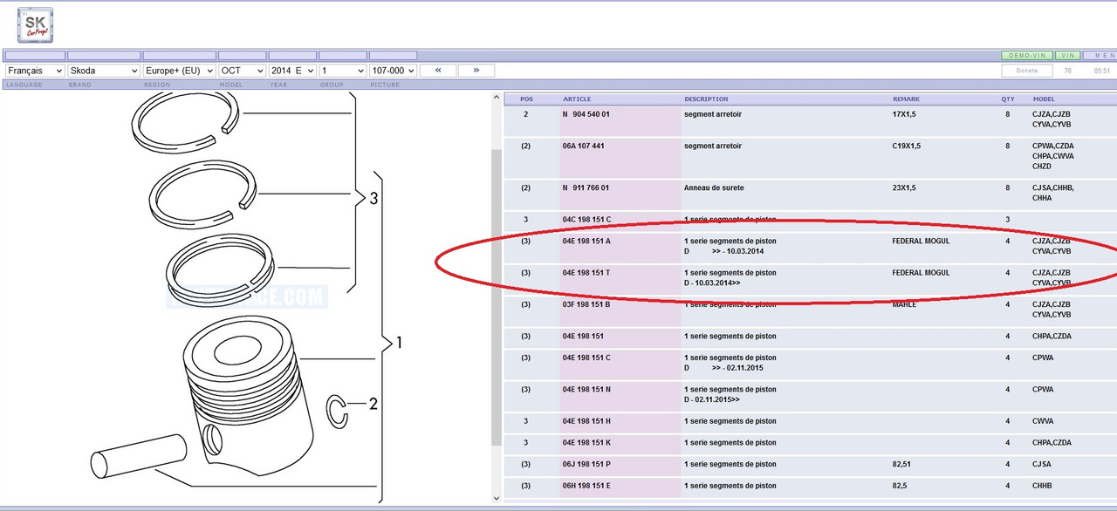Click the ARTICLE column header

click(x=577, y=99)
